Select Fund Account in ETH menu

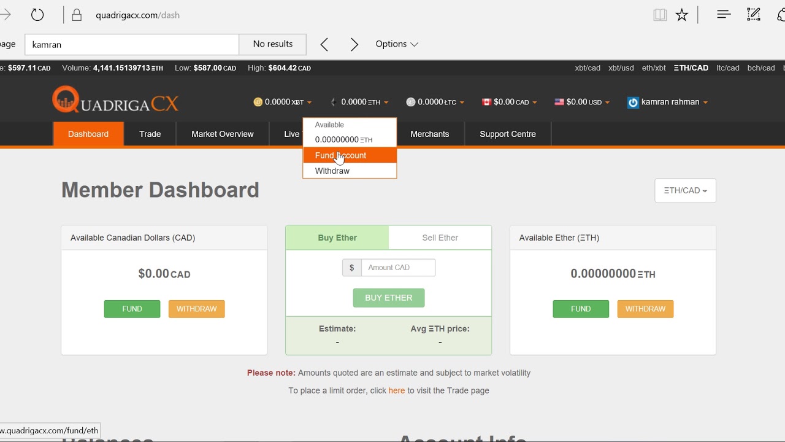tap(350, 155)
